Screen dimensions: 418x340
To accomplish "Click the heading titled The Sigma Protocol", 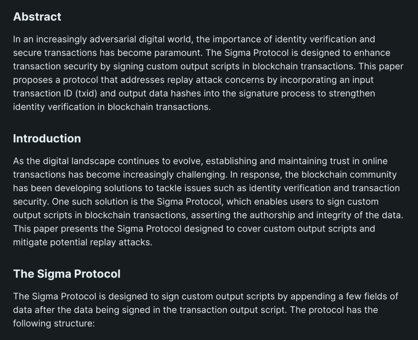I will [x=67, y=274].
